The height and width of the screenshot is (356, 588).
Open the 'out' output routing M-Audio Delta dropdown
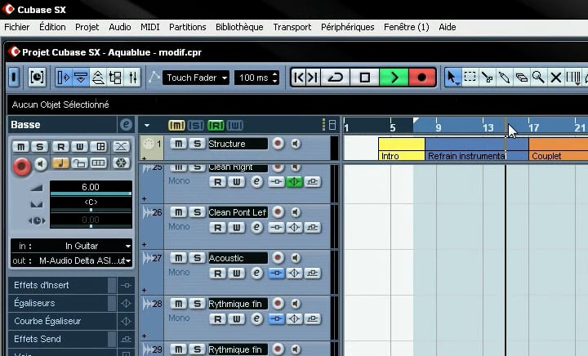(x=71, y=260)
